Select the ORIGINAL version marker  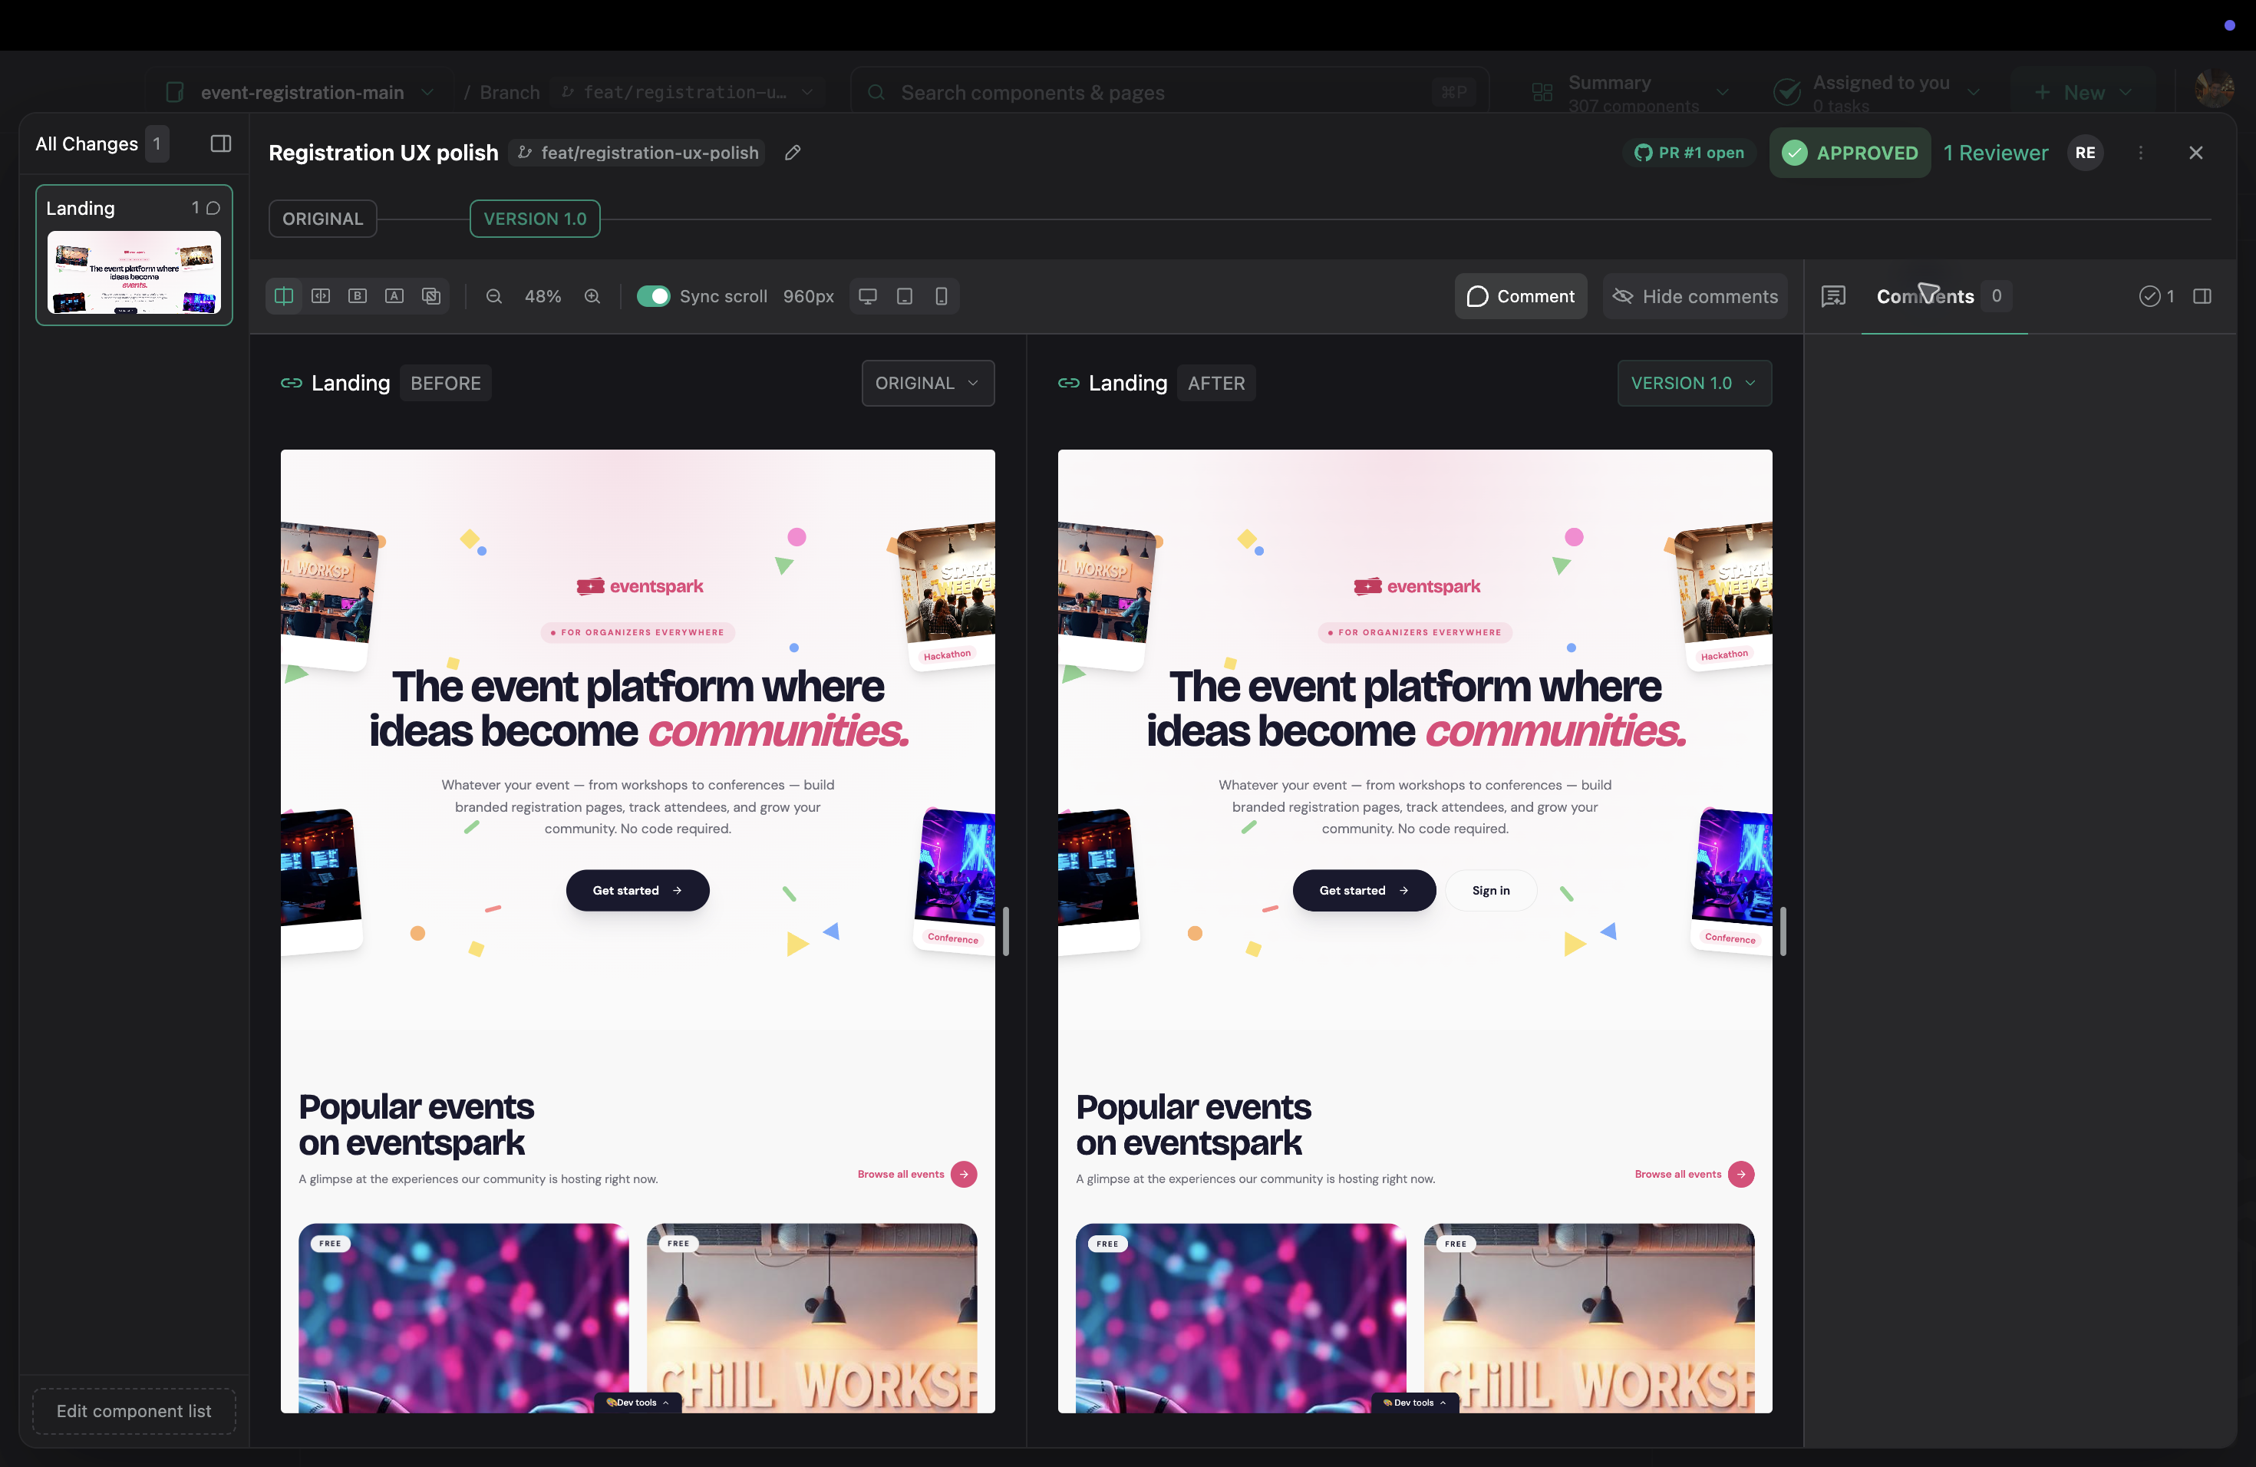[x=322, y=219]
